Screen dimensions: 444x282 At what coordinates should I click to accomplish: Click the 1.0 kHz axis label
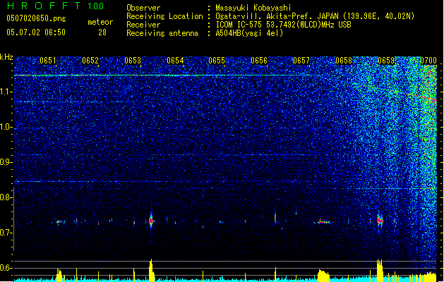click(6, 127)
